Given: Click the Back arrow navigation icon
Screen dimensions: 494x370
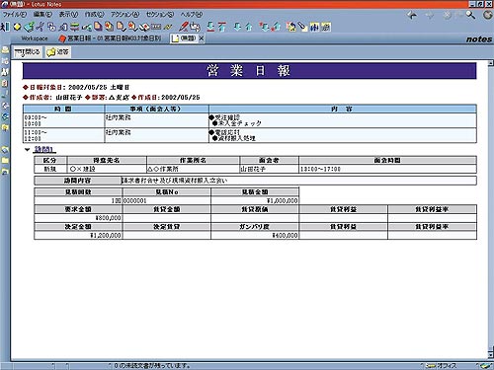Looking at the screenshot, I should (412, 15).
